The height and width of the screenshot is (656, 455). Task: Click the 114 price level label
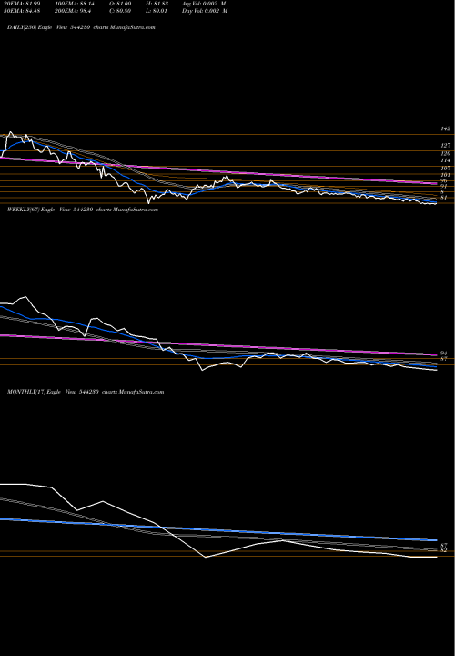(x=446, y=160)
